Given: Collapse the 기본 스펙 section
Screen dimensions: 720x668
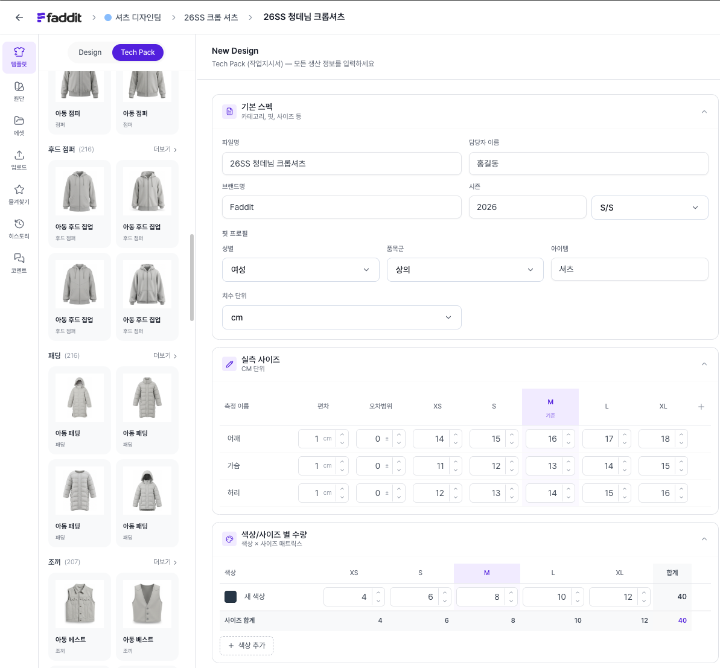Looking at the screenshot, I should (x=704, y=112).
